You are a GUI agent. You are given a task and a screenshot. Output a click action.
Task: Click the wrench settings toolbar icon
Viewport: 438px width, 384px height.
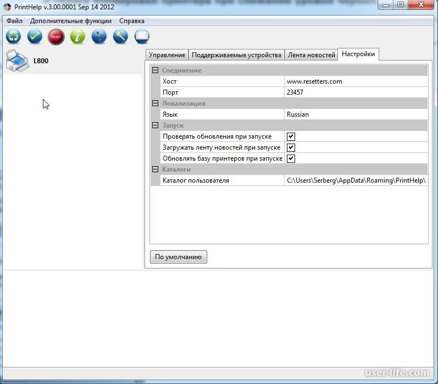coord(120,36)
